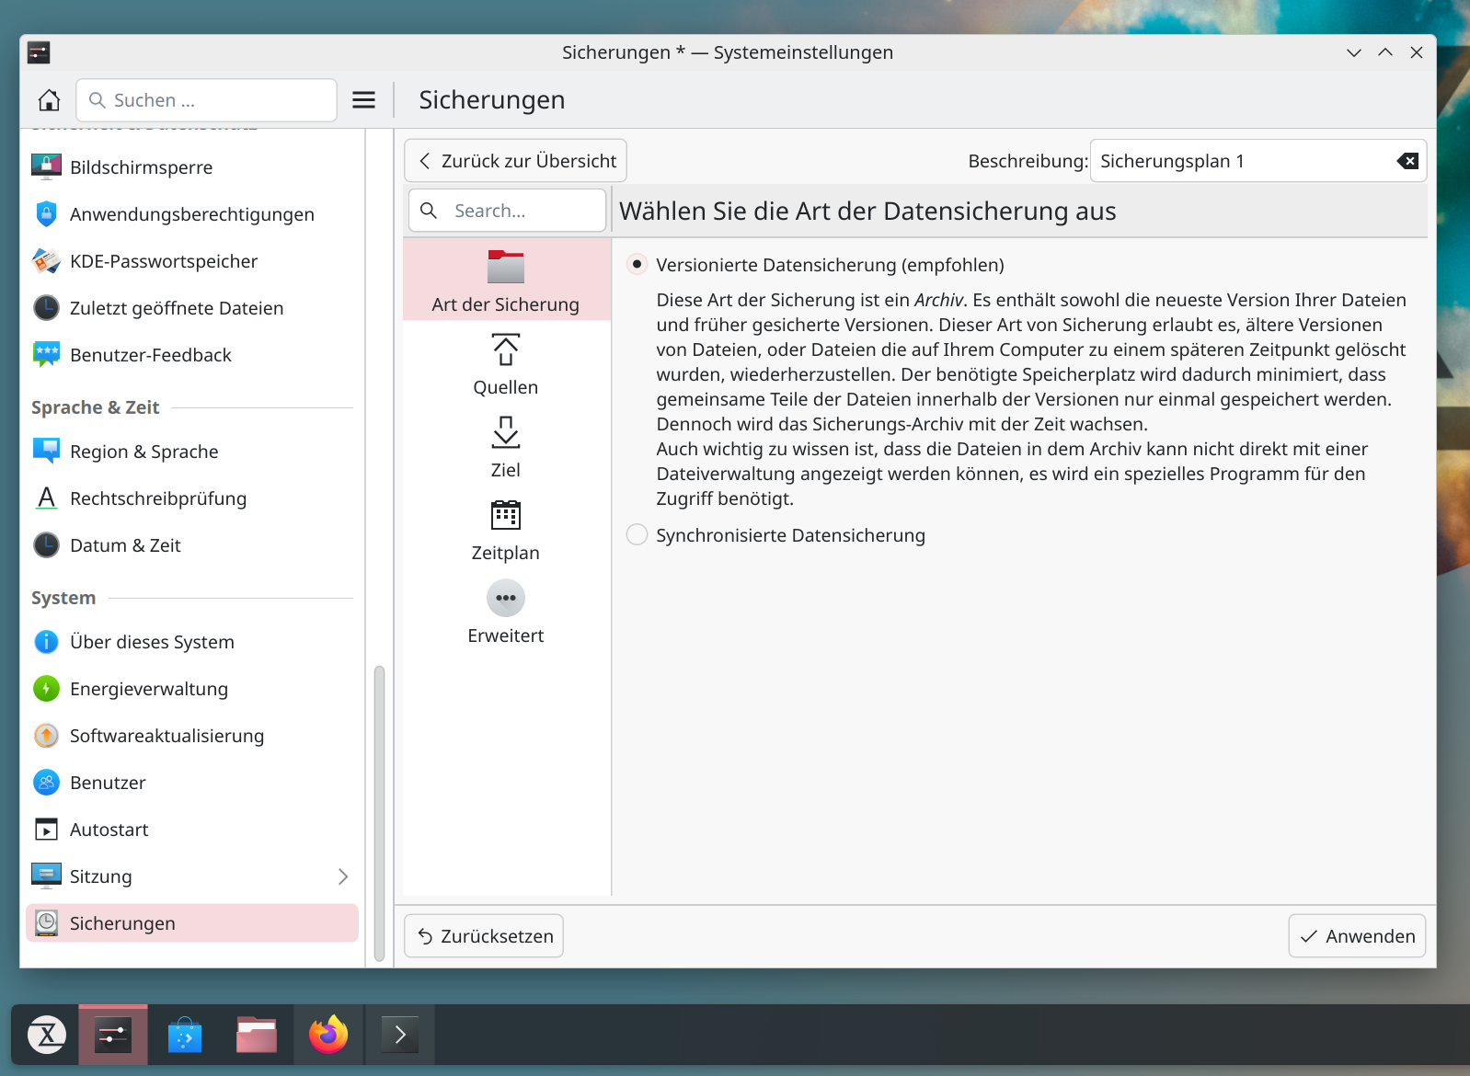Open the Bildschirmsperre settings

pyautogui.click(x=191, y=167)
